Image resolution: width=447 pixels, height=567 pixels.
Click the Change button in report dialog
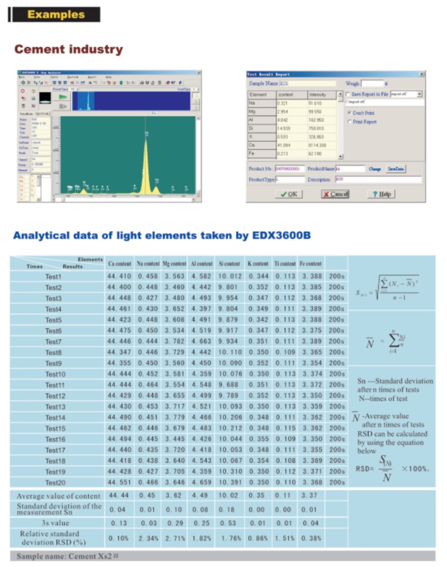[375, 169]
